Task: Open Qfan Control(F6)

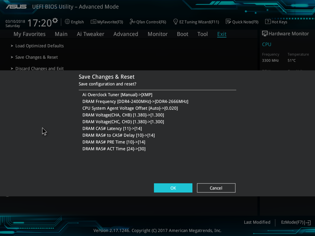Action: 151,22
